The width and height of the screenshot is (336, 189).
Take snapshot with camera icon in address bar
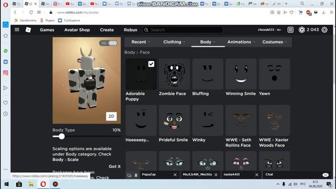(x=272, y=13)
